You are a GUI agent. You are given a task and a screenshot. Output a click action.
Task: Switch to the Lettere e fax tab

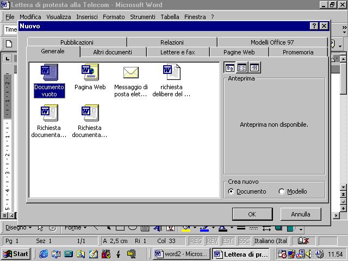pos(178,52)
